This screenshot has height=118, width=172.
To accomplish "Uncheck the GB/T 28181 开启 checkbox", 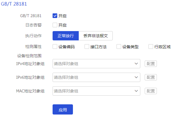I will point(55,16).
